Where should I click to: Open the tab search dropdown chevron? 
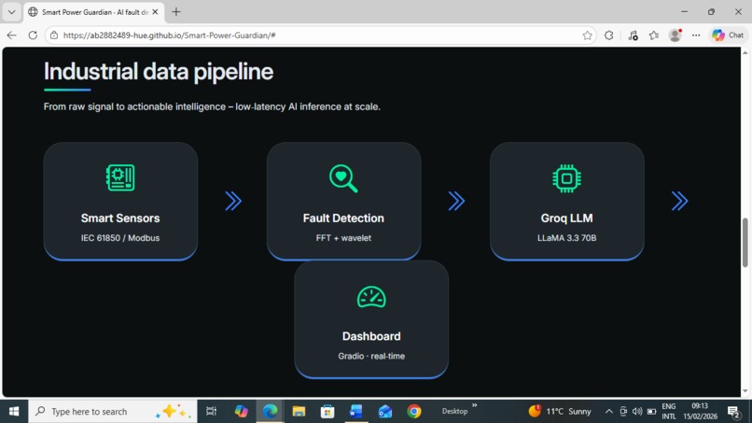[11, 12]
